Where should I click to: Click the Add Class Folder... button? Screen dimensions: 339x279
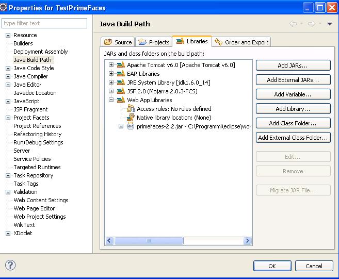[x=293, y=123]
